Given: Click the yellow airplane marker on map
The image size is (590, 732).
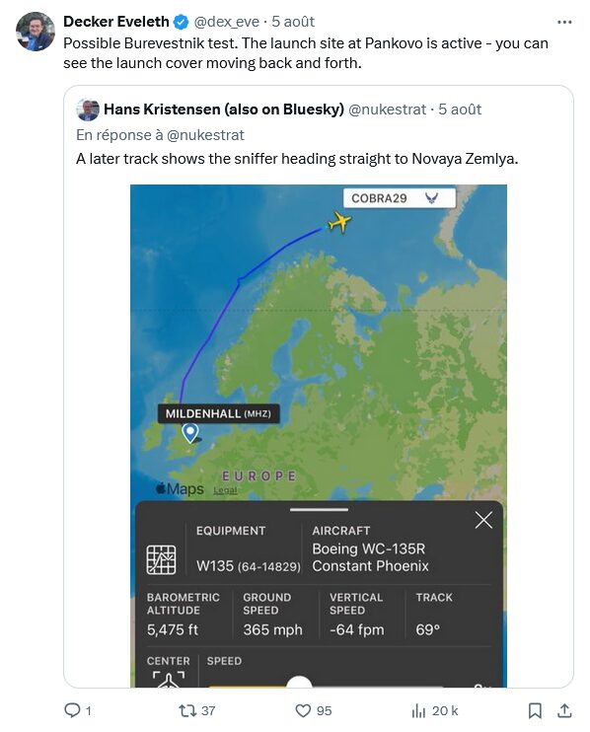Looking at the screenshot, I should (339, 222).
